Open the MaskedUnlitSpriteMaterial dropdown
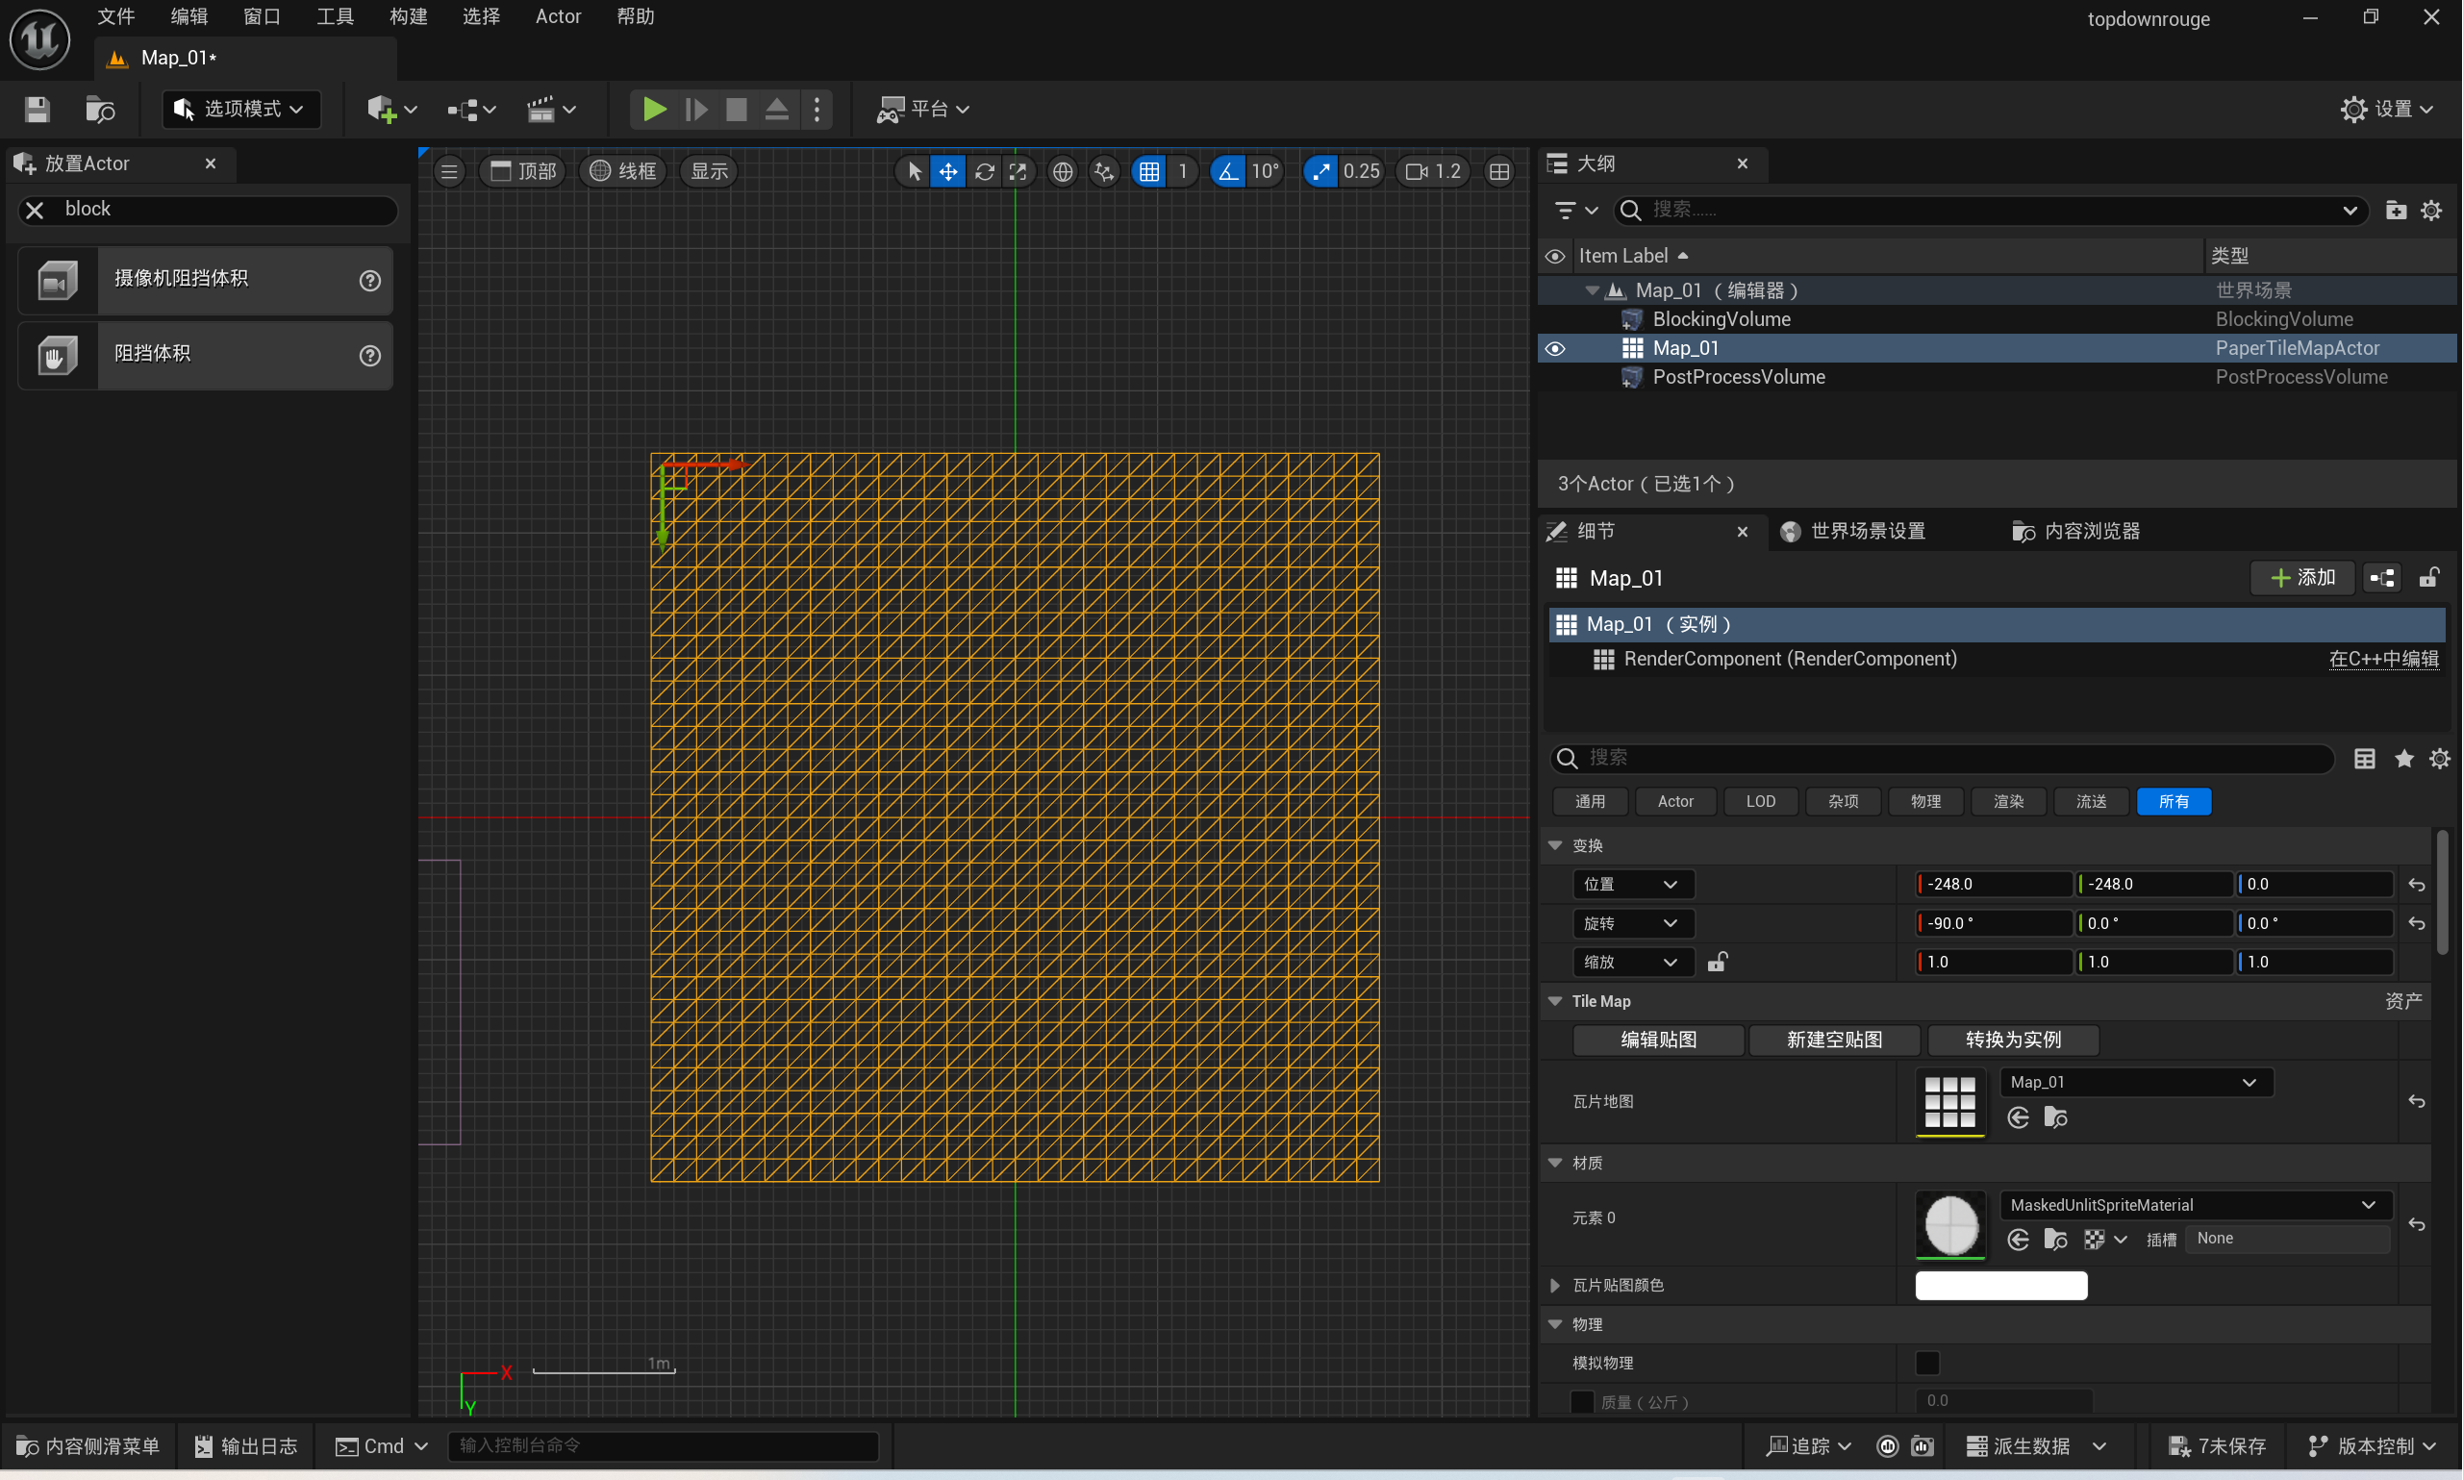Screen dimensions: 2463x1480 point(2195,1205)
